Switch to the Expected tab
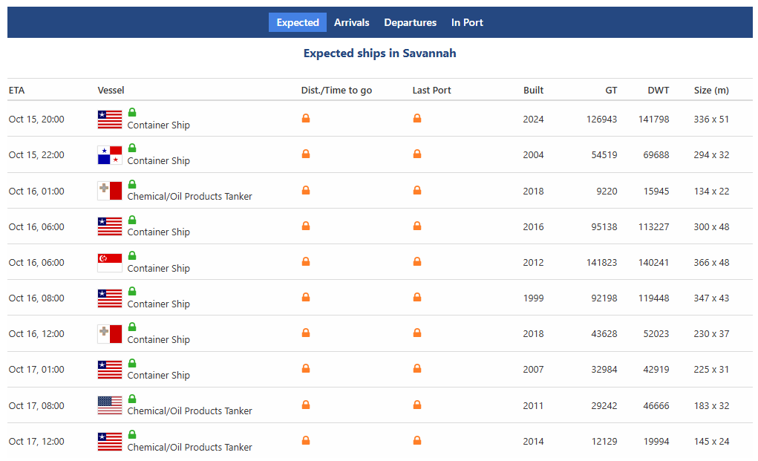The width and height of the screenshot is (758, 461). [x=297, y=22]
